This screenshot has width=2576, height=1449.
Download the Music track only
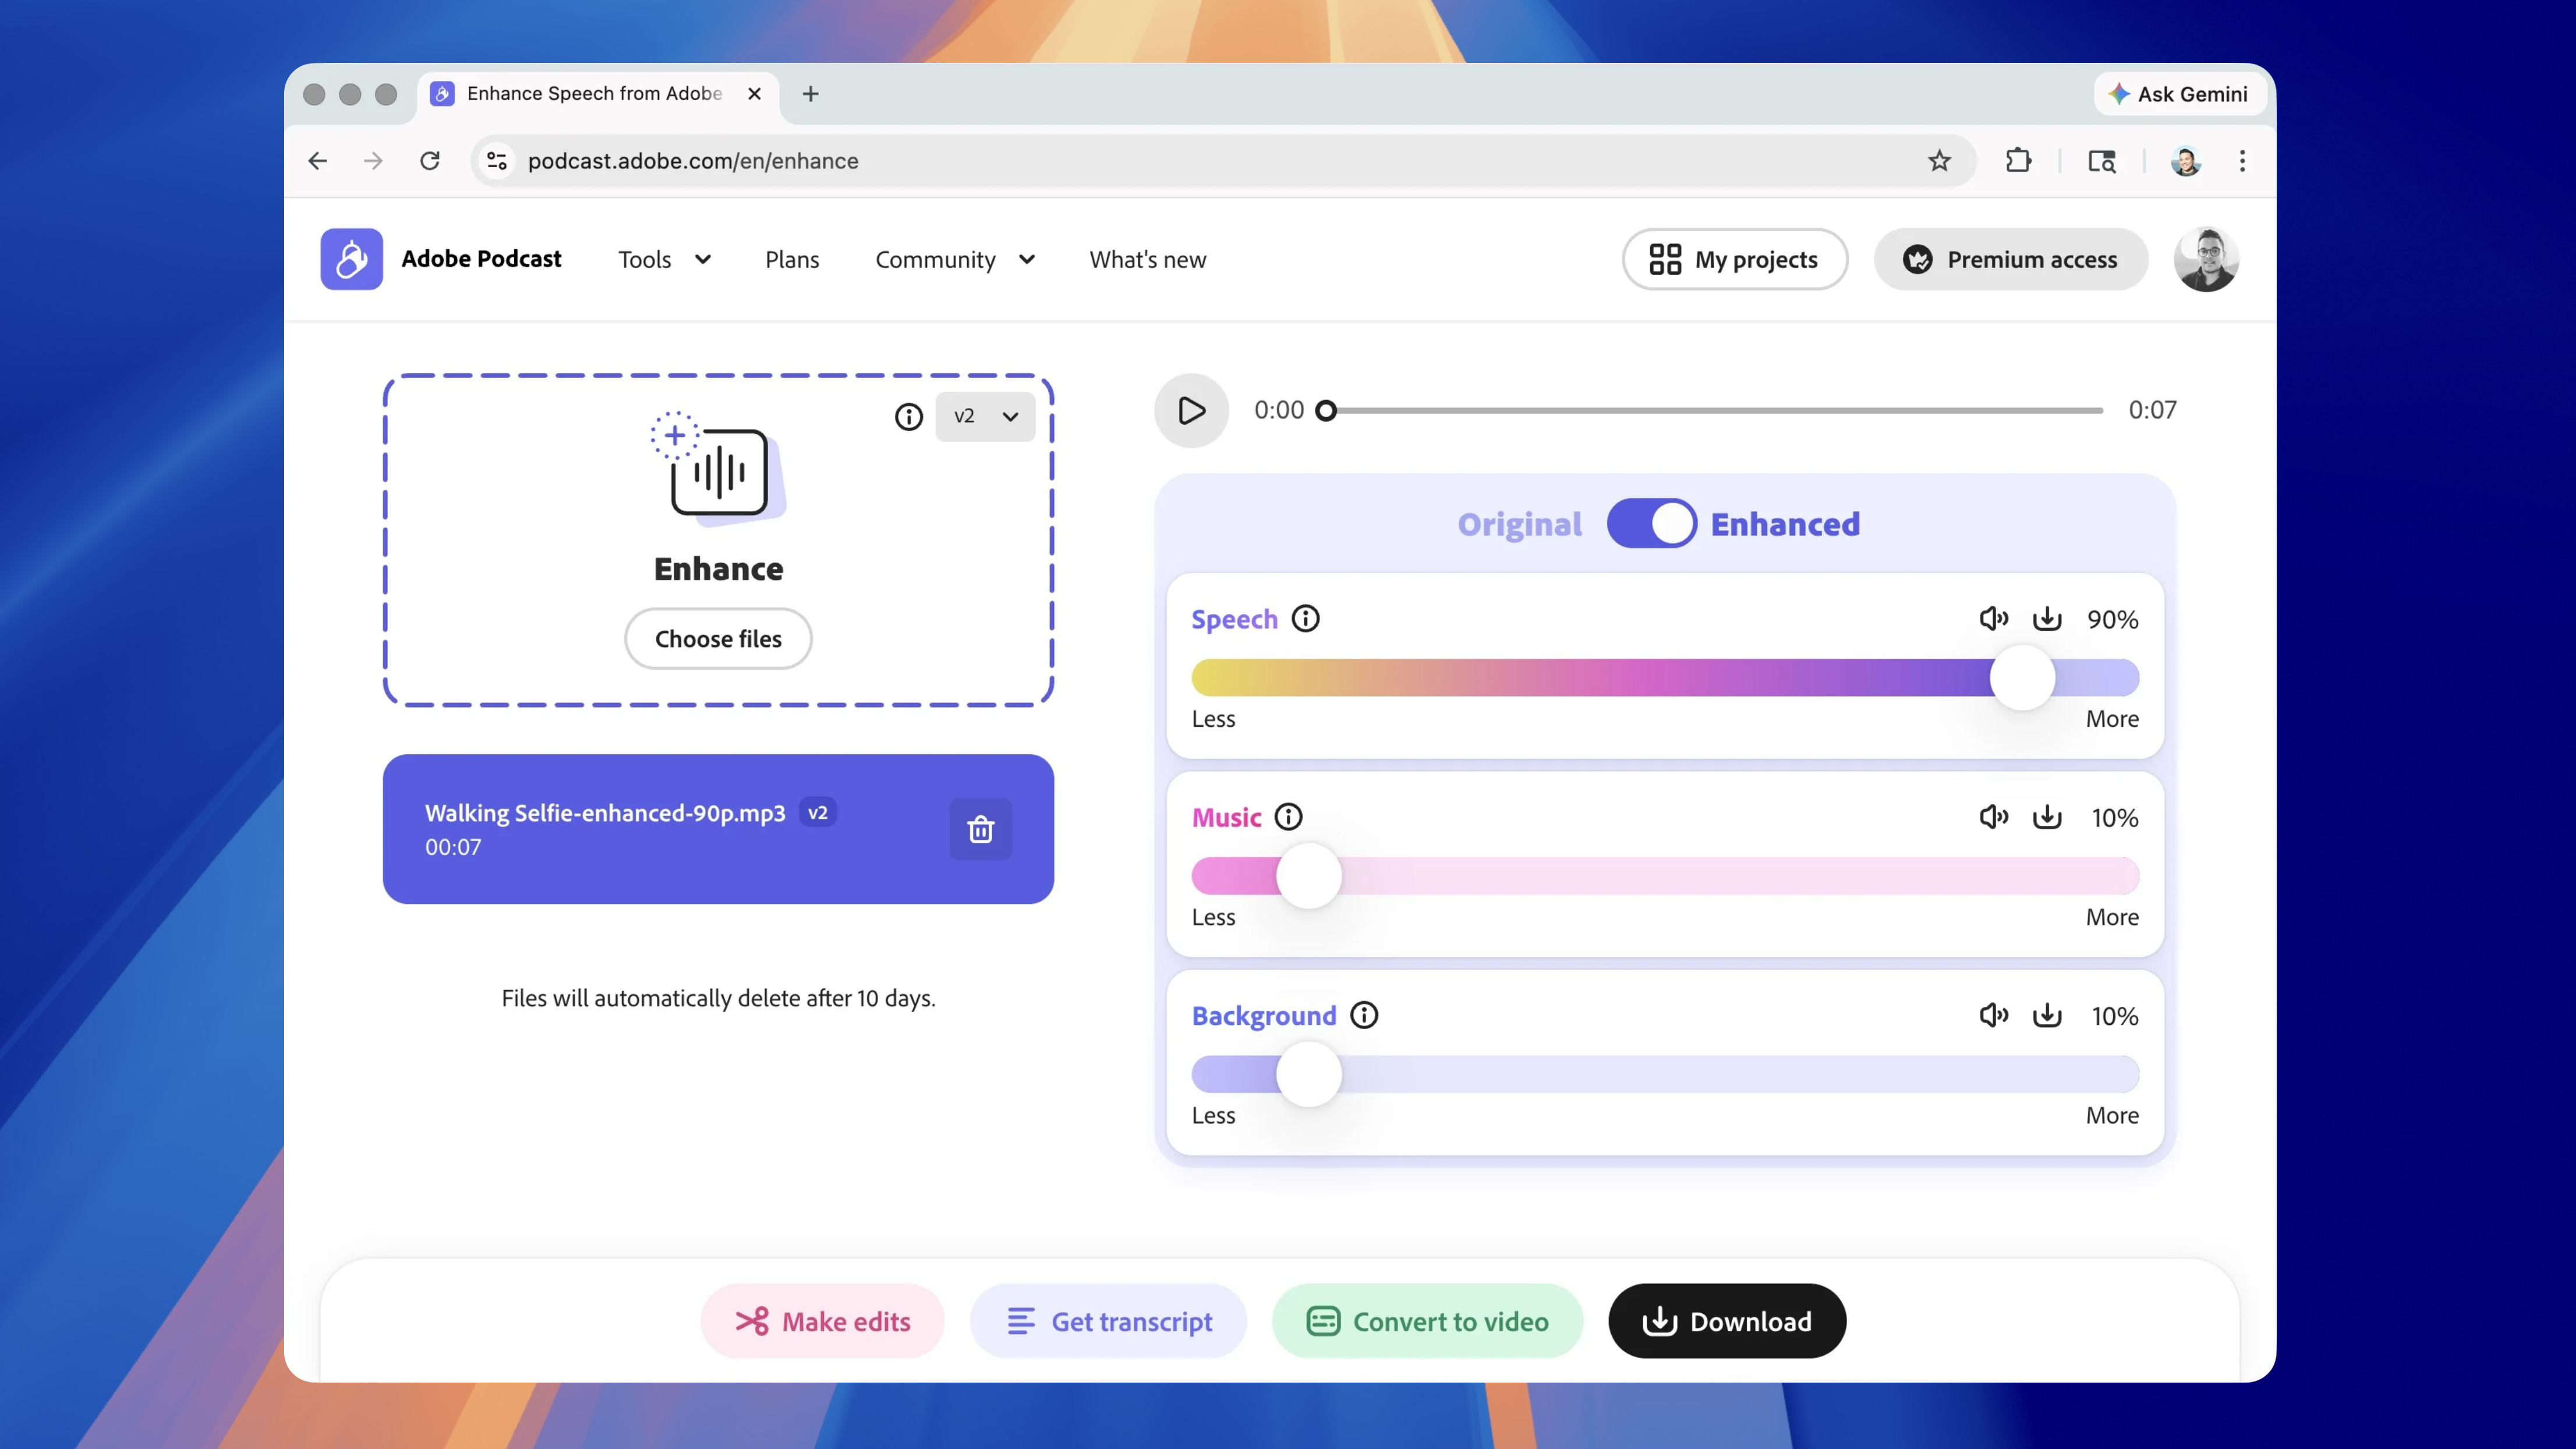click(2047, 817)
